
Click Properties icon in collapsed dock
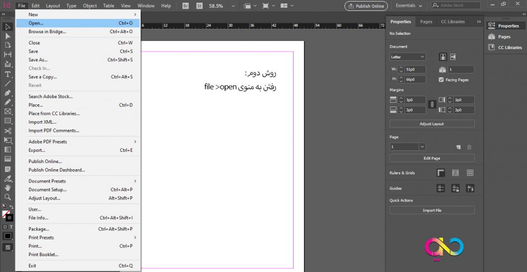pos(492,26)
